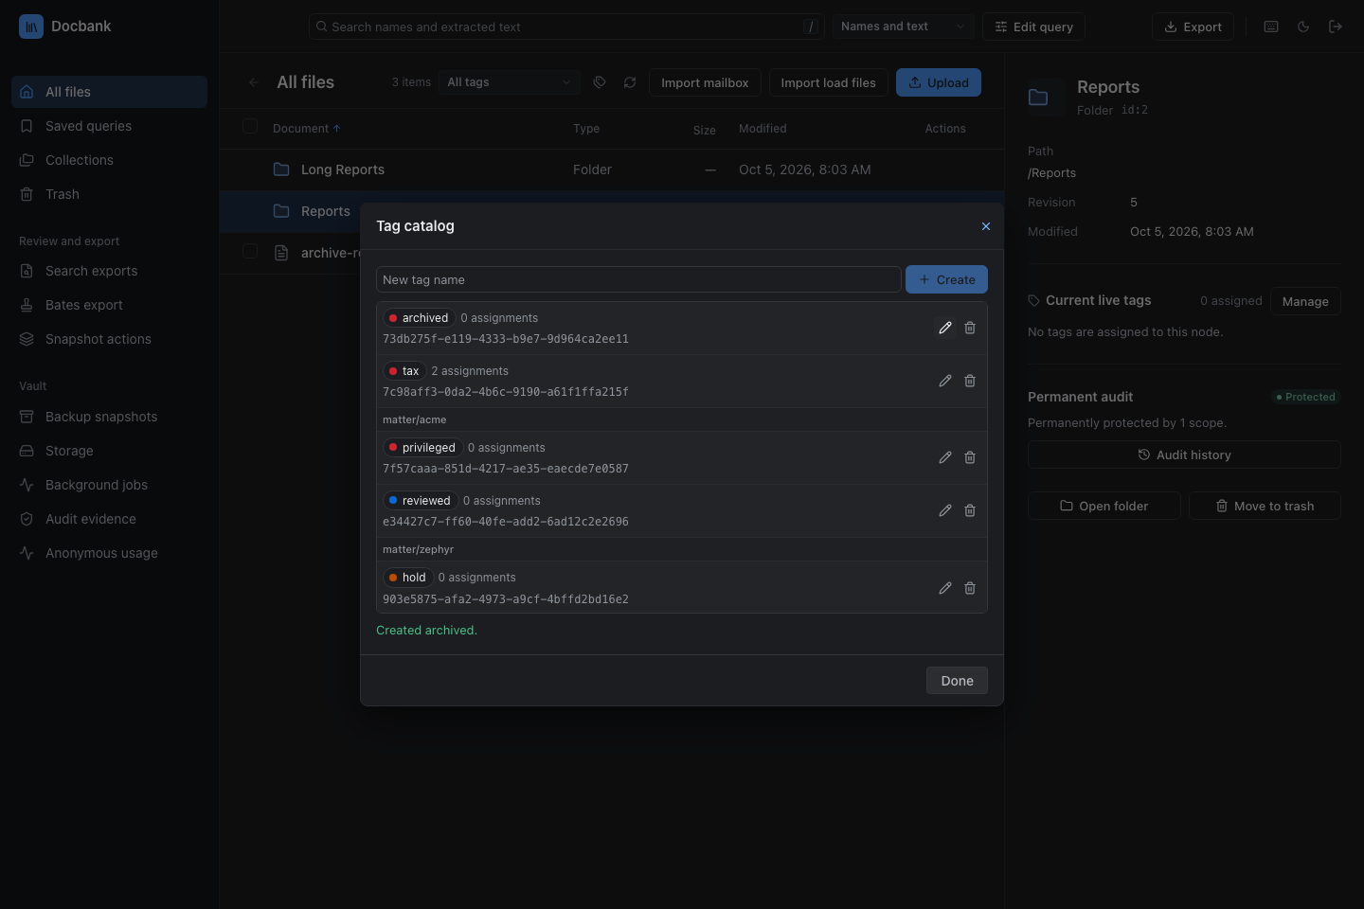The width and height of the screenshot is (1364, 909).
Task: Go to Trash in sidebar
Action: [109, 194]
